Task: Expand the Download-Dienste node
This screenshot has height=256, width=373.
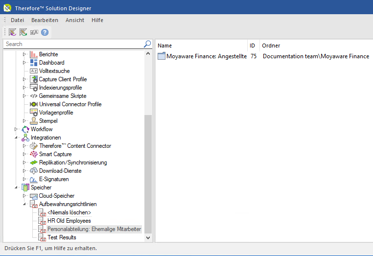Action: 24,171
